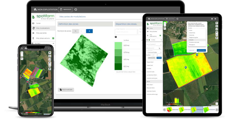This screenshot has width=228, height=119.
Task: Click the Nombre de zones value field
Action: [82, 31]
